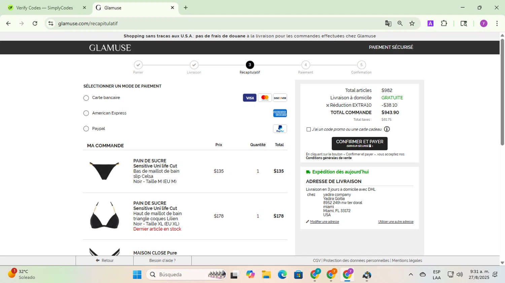Click the Récapitulatif step marker
This screenshot has width=505, height=283.
(250, 65)
